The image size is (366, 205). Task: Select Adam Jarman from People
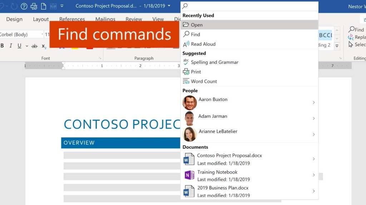pos(249,118)
